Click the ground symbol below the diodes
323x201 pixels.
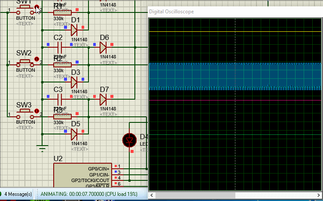pos(42,148)
